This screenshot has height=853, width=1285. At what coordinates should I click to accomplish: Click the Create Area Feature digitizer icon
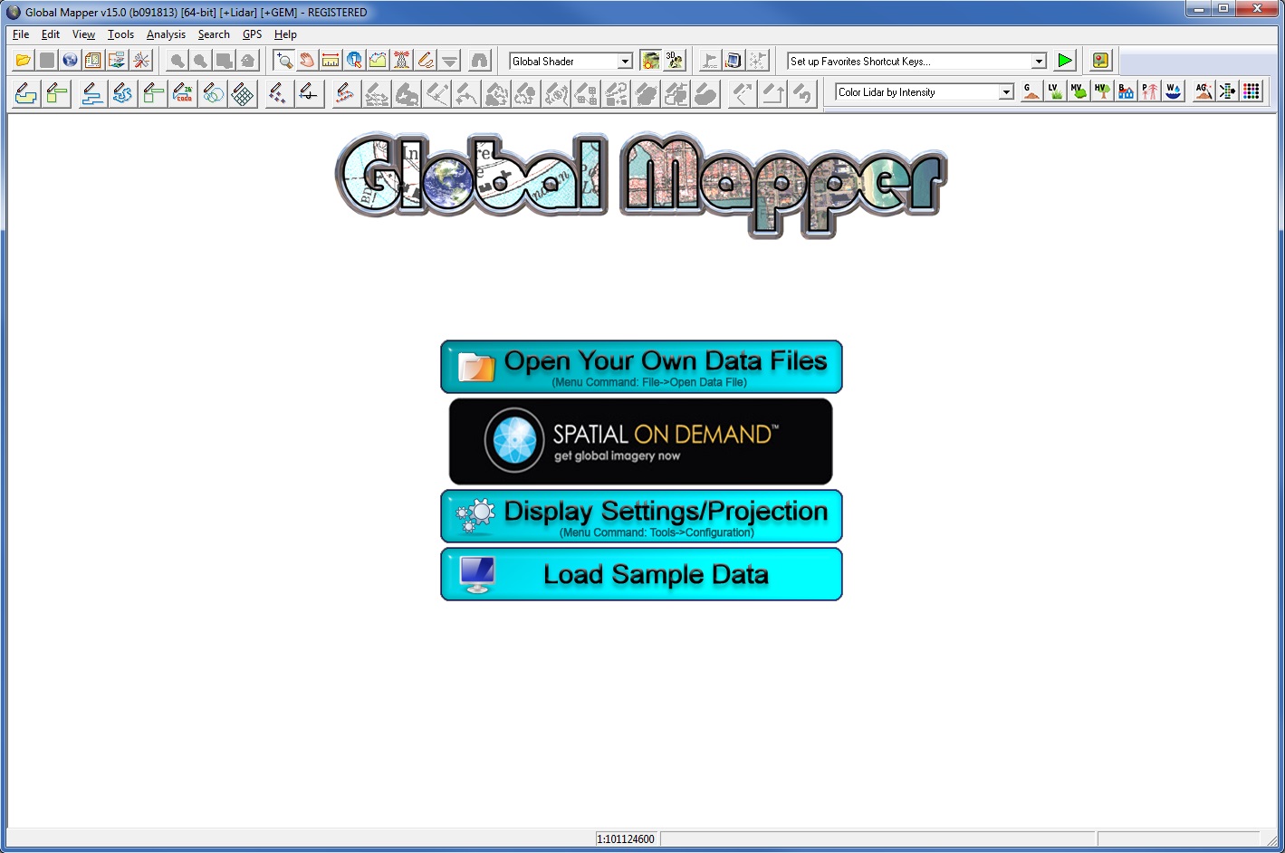coord(26,92)
